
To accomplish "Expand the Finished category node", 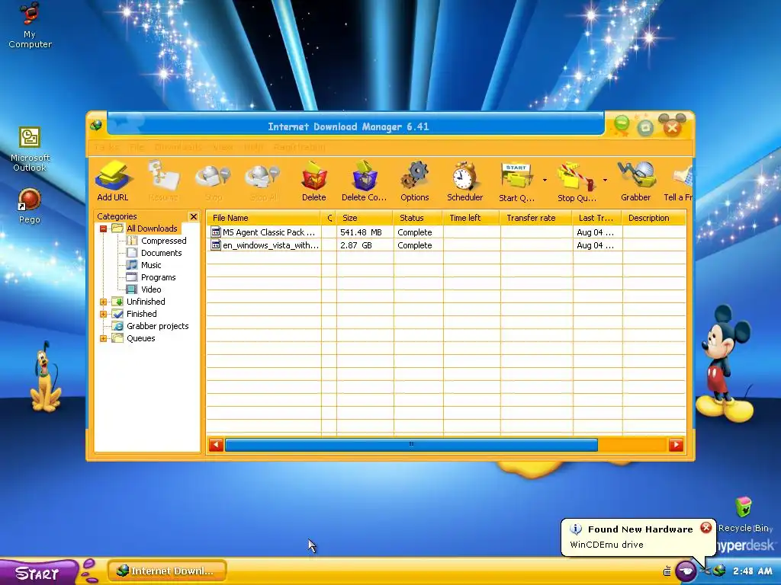I will pyautogui.click(x=103, y=314).
